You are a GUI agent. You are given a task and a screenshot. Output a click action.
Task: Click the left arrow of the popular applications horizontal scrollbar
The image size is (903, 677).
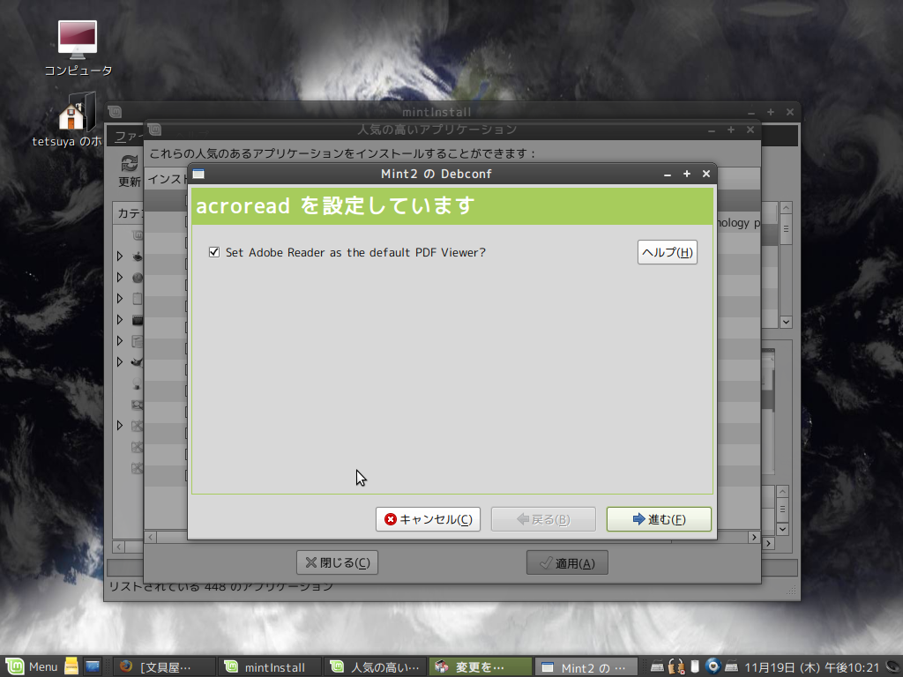150,537
